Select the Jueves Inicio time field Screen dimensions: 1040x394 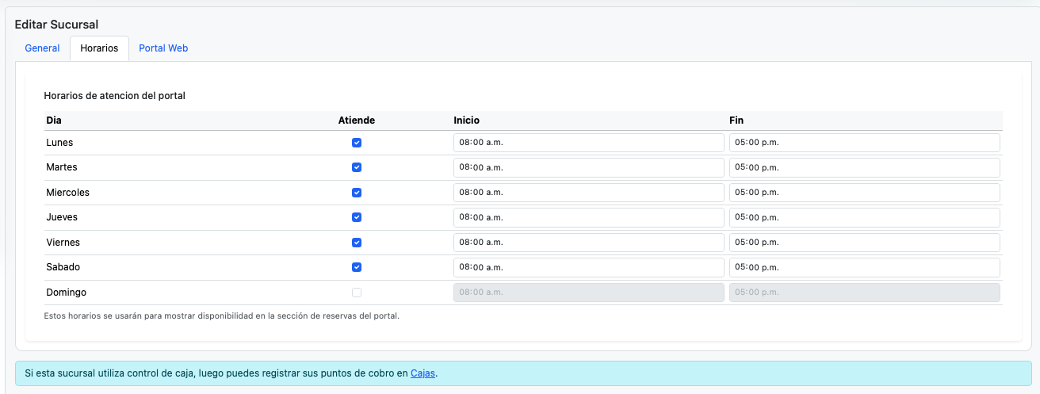pyautogui.click(x=589, y=217)
